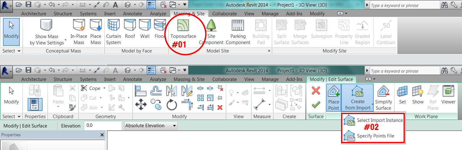Click the Copy tool in Modify panel
462x150 pixels.
[156, 105]
